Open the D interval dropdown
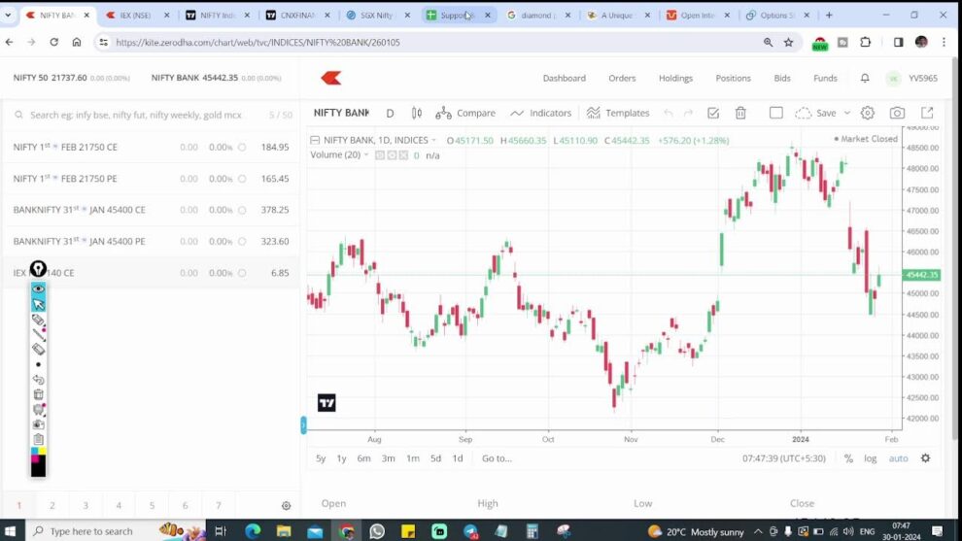962x541 pixels. [x=390, y=113]
